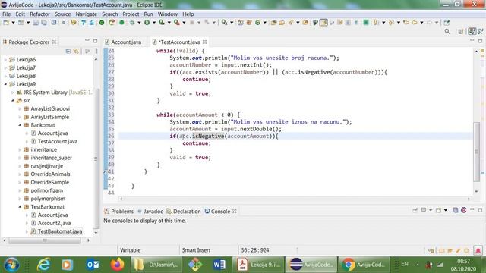
Task: Open Windows Start button
Action: click(x=11, y=265)
